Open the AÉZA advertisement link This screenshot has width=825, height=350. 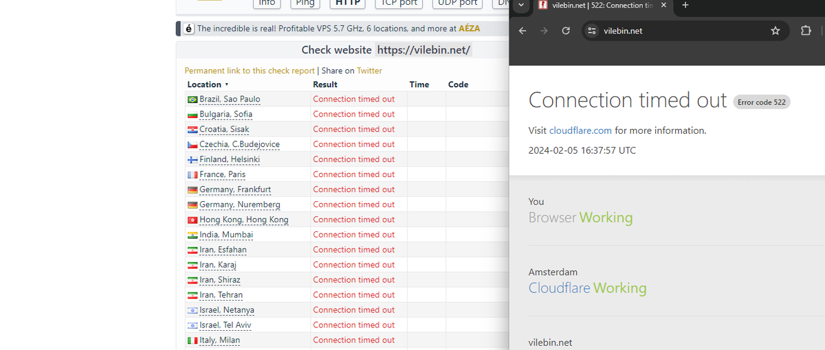[470, 29]
